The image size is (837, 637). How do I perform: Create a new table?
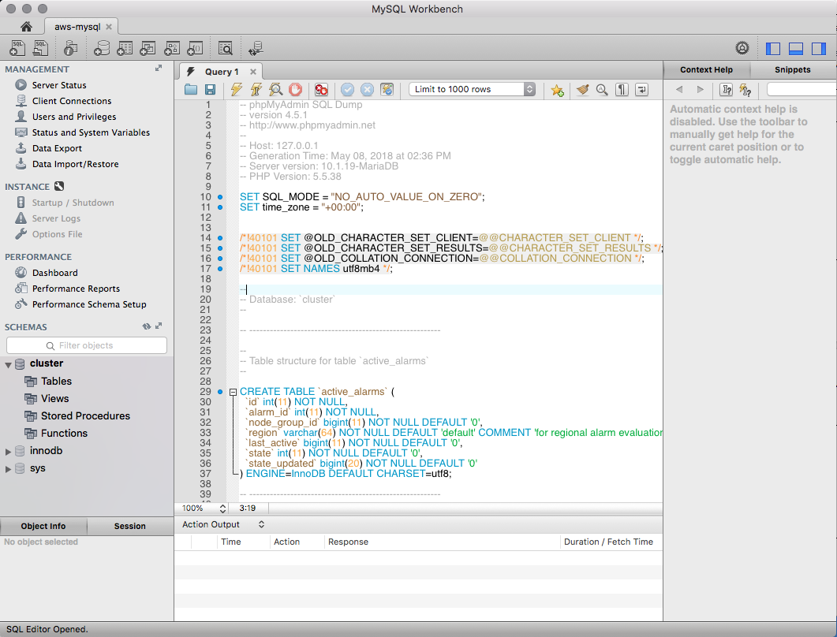(125, 48)
